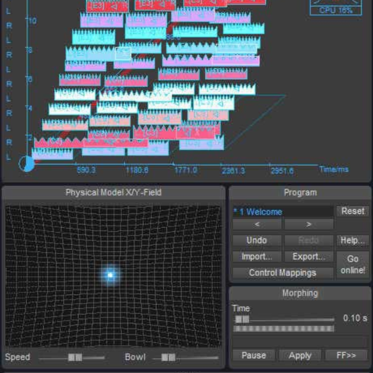The width and height of the screenshot is (373, 373).
Task: Go to the next program with >
Action: point(308,225)
